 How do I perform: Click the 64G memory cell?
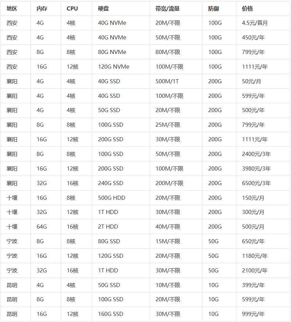[42, 227]
